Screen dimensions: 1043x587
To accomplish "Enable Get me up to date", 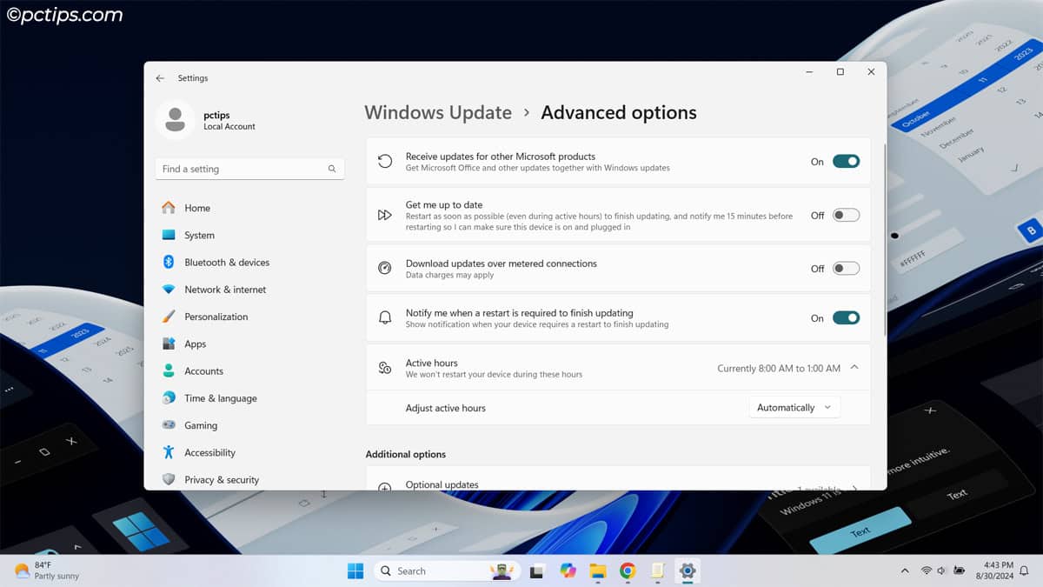I will 845,215.
